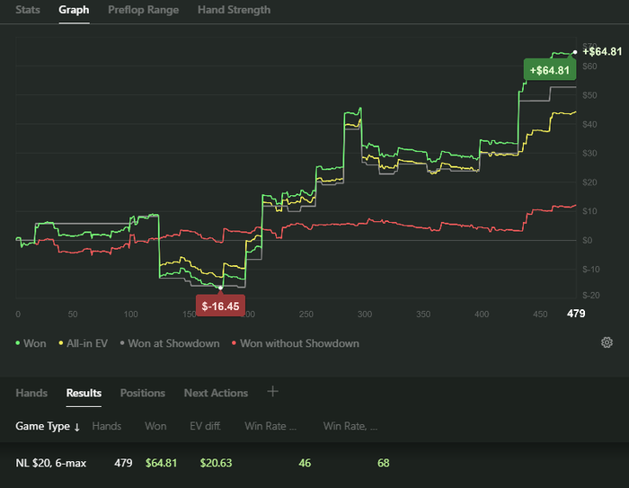Sort by Game Type column header
Screen dimensions: 629x488
[48, 426]
